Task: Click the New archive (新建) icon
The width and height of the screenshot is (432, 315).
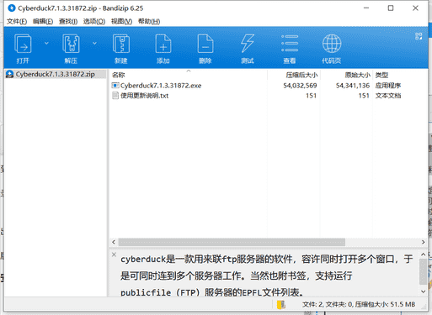Action: tap(121, 44)
